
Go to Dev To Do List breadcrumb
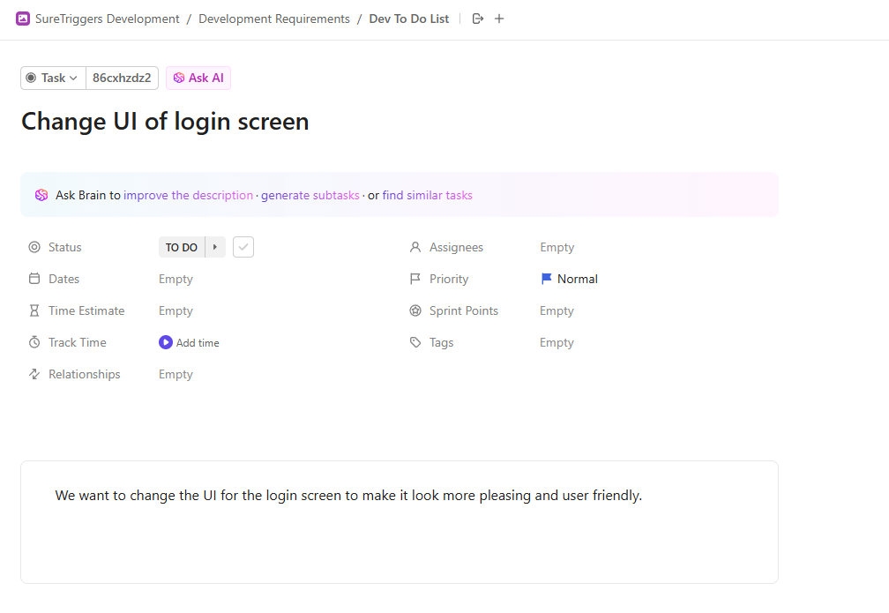coord(408,19)
